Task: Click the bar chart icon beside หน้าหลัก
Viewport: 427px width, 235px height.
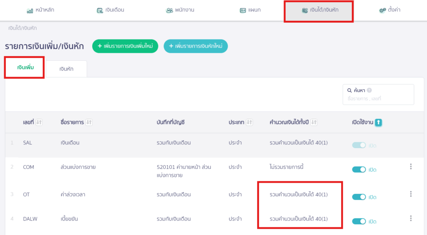Action: 30,10
